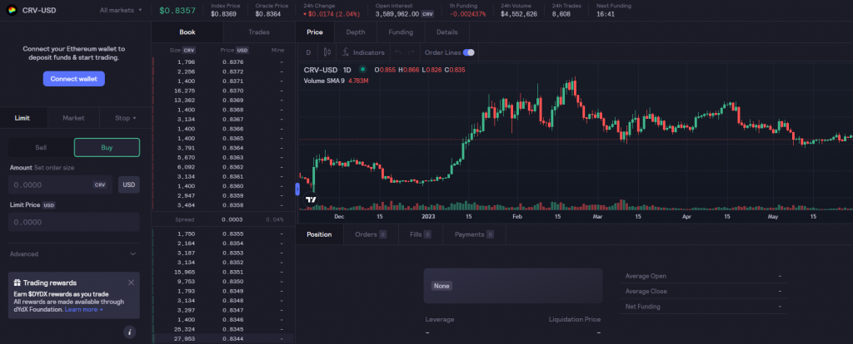Expand the Advanced order options
The height and width of the screenshot is (344, 853).
(73, 254)
